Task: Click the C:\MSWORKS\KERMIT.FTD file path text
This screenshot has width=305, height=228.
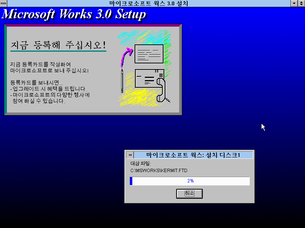Action: tap(159, 171)
